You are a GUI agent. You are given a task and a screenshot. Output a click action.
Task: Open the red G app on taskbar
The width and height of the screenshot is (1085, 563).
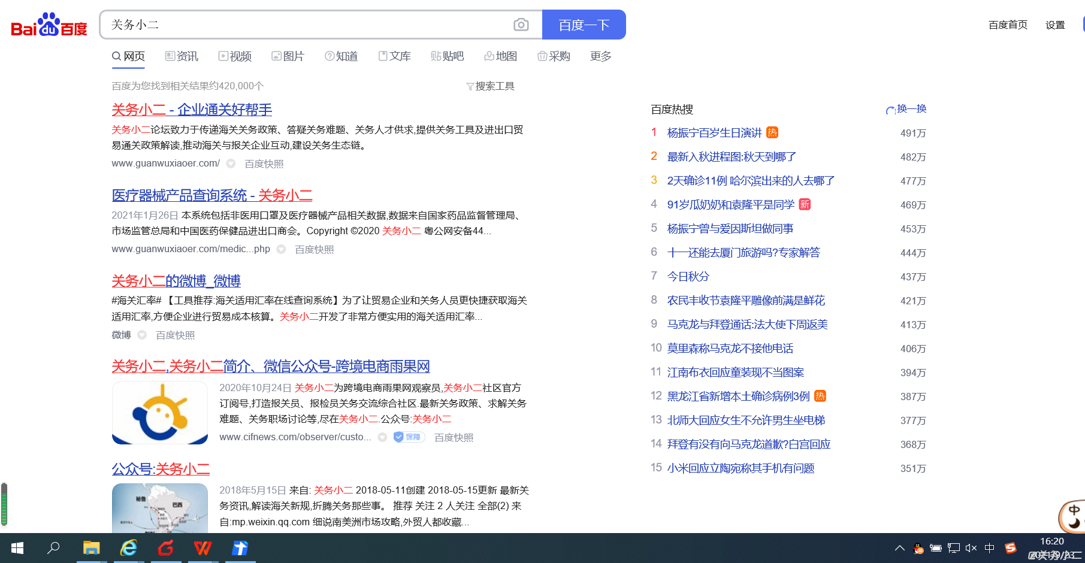166,548
